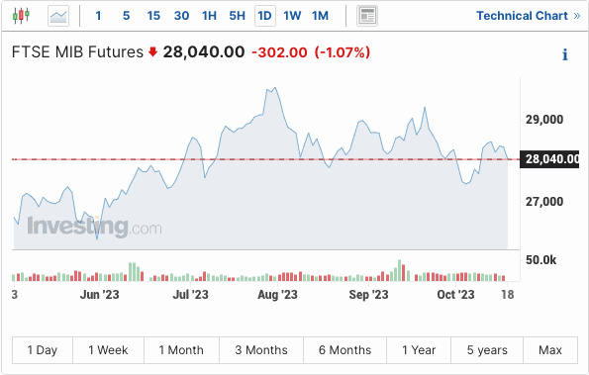Click the 28,040.00 current price label on the axis
The height and width of the screenshot is (375, 589).
[x=549, y=159]
